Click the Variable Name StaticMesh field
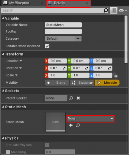This screenshot has height=155, width=129. tap(63, 25)
